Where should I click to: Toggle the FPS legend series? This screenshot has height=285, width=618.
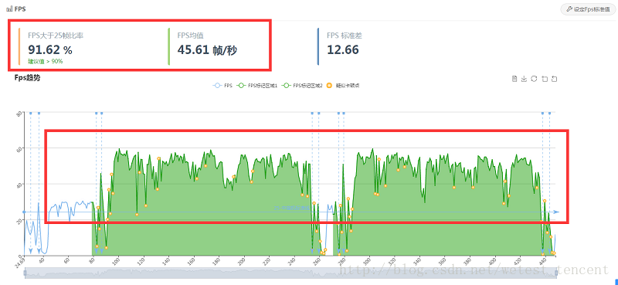click(222, 85)
